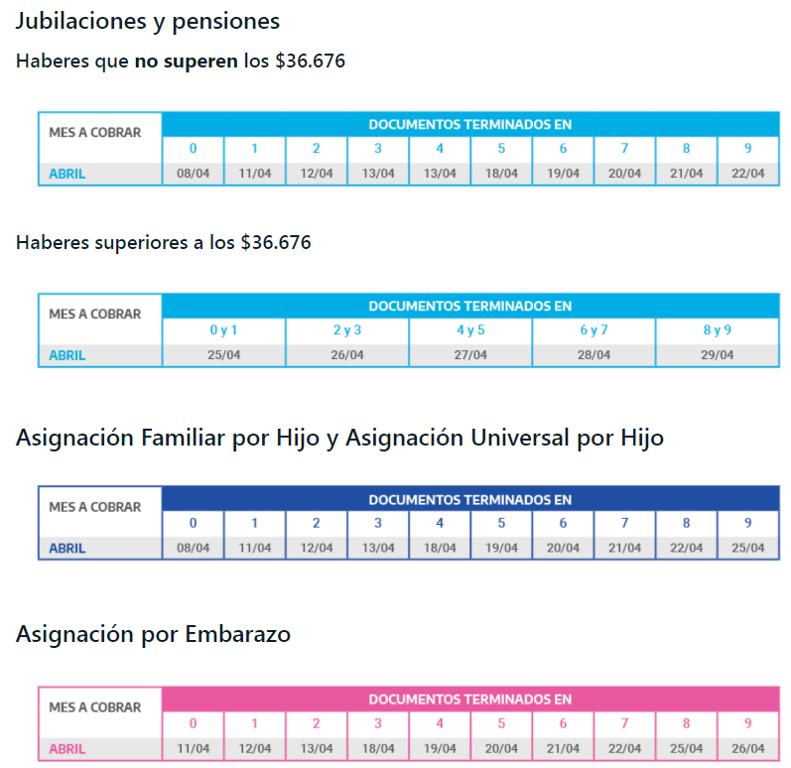Click the "Asignación por Embarazo" heading

[x=153, y=634]
